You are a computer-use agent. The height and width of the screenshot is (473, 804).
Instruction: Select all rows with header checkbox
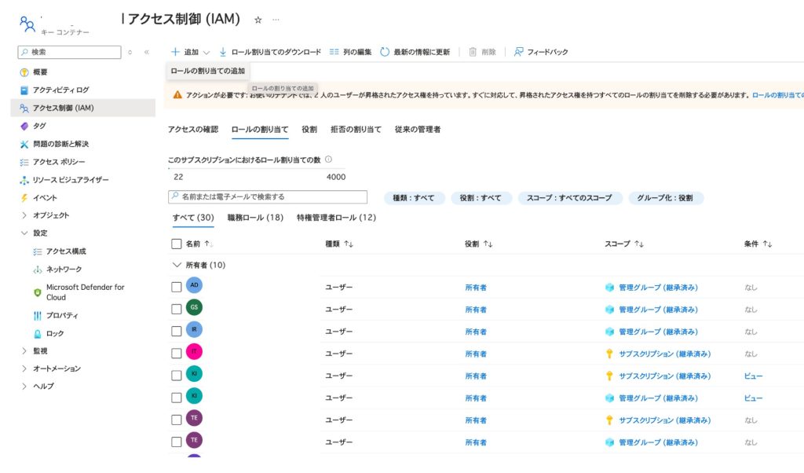point(176,244)
